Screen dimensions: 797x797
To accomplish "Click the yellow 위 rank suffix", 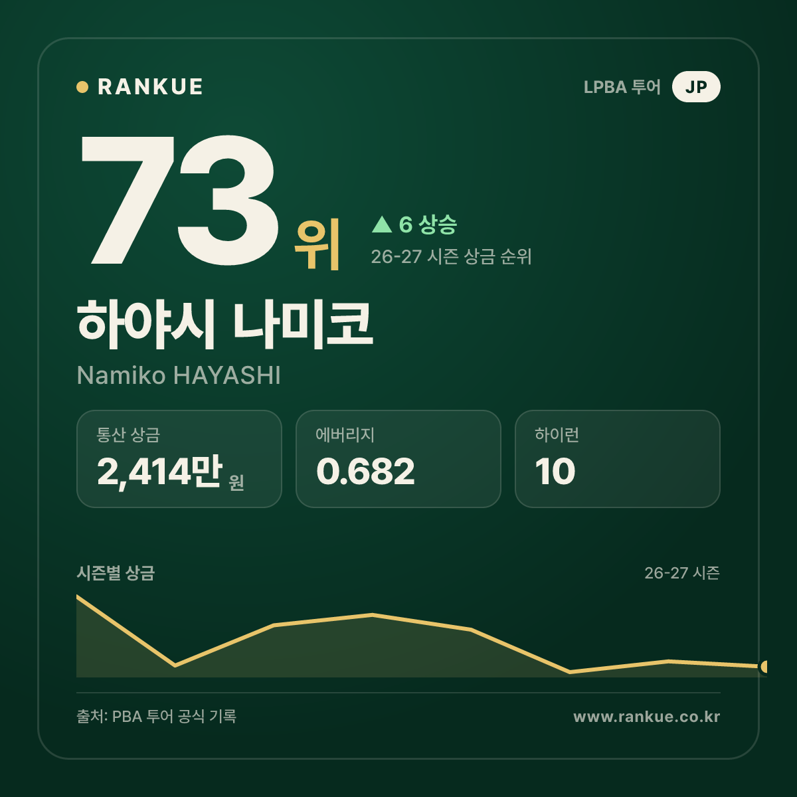I will point(317,243).
